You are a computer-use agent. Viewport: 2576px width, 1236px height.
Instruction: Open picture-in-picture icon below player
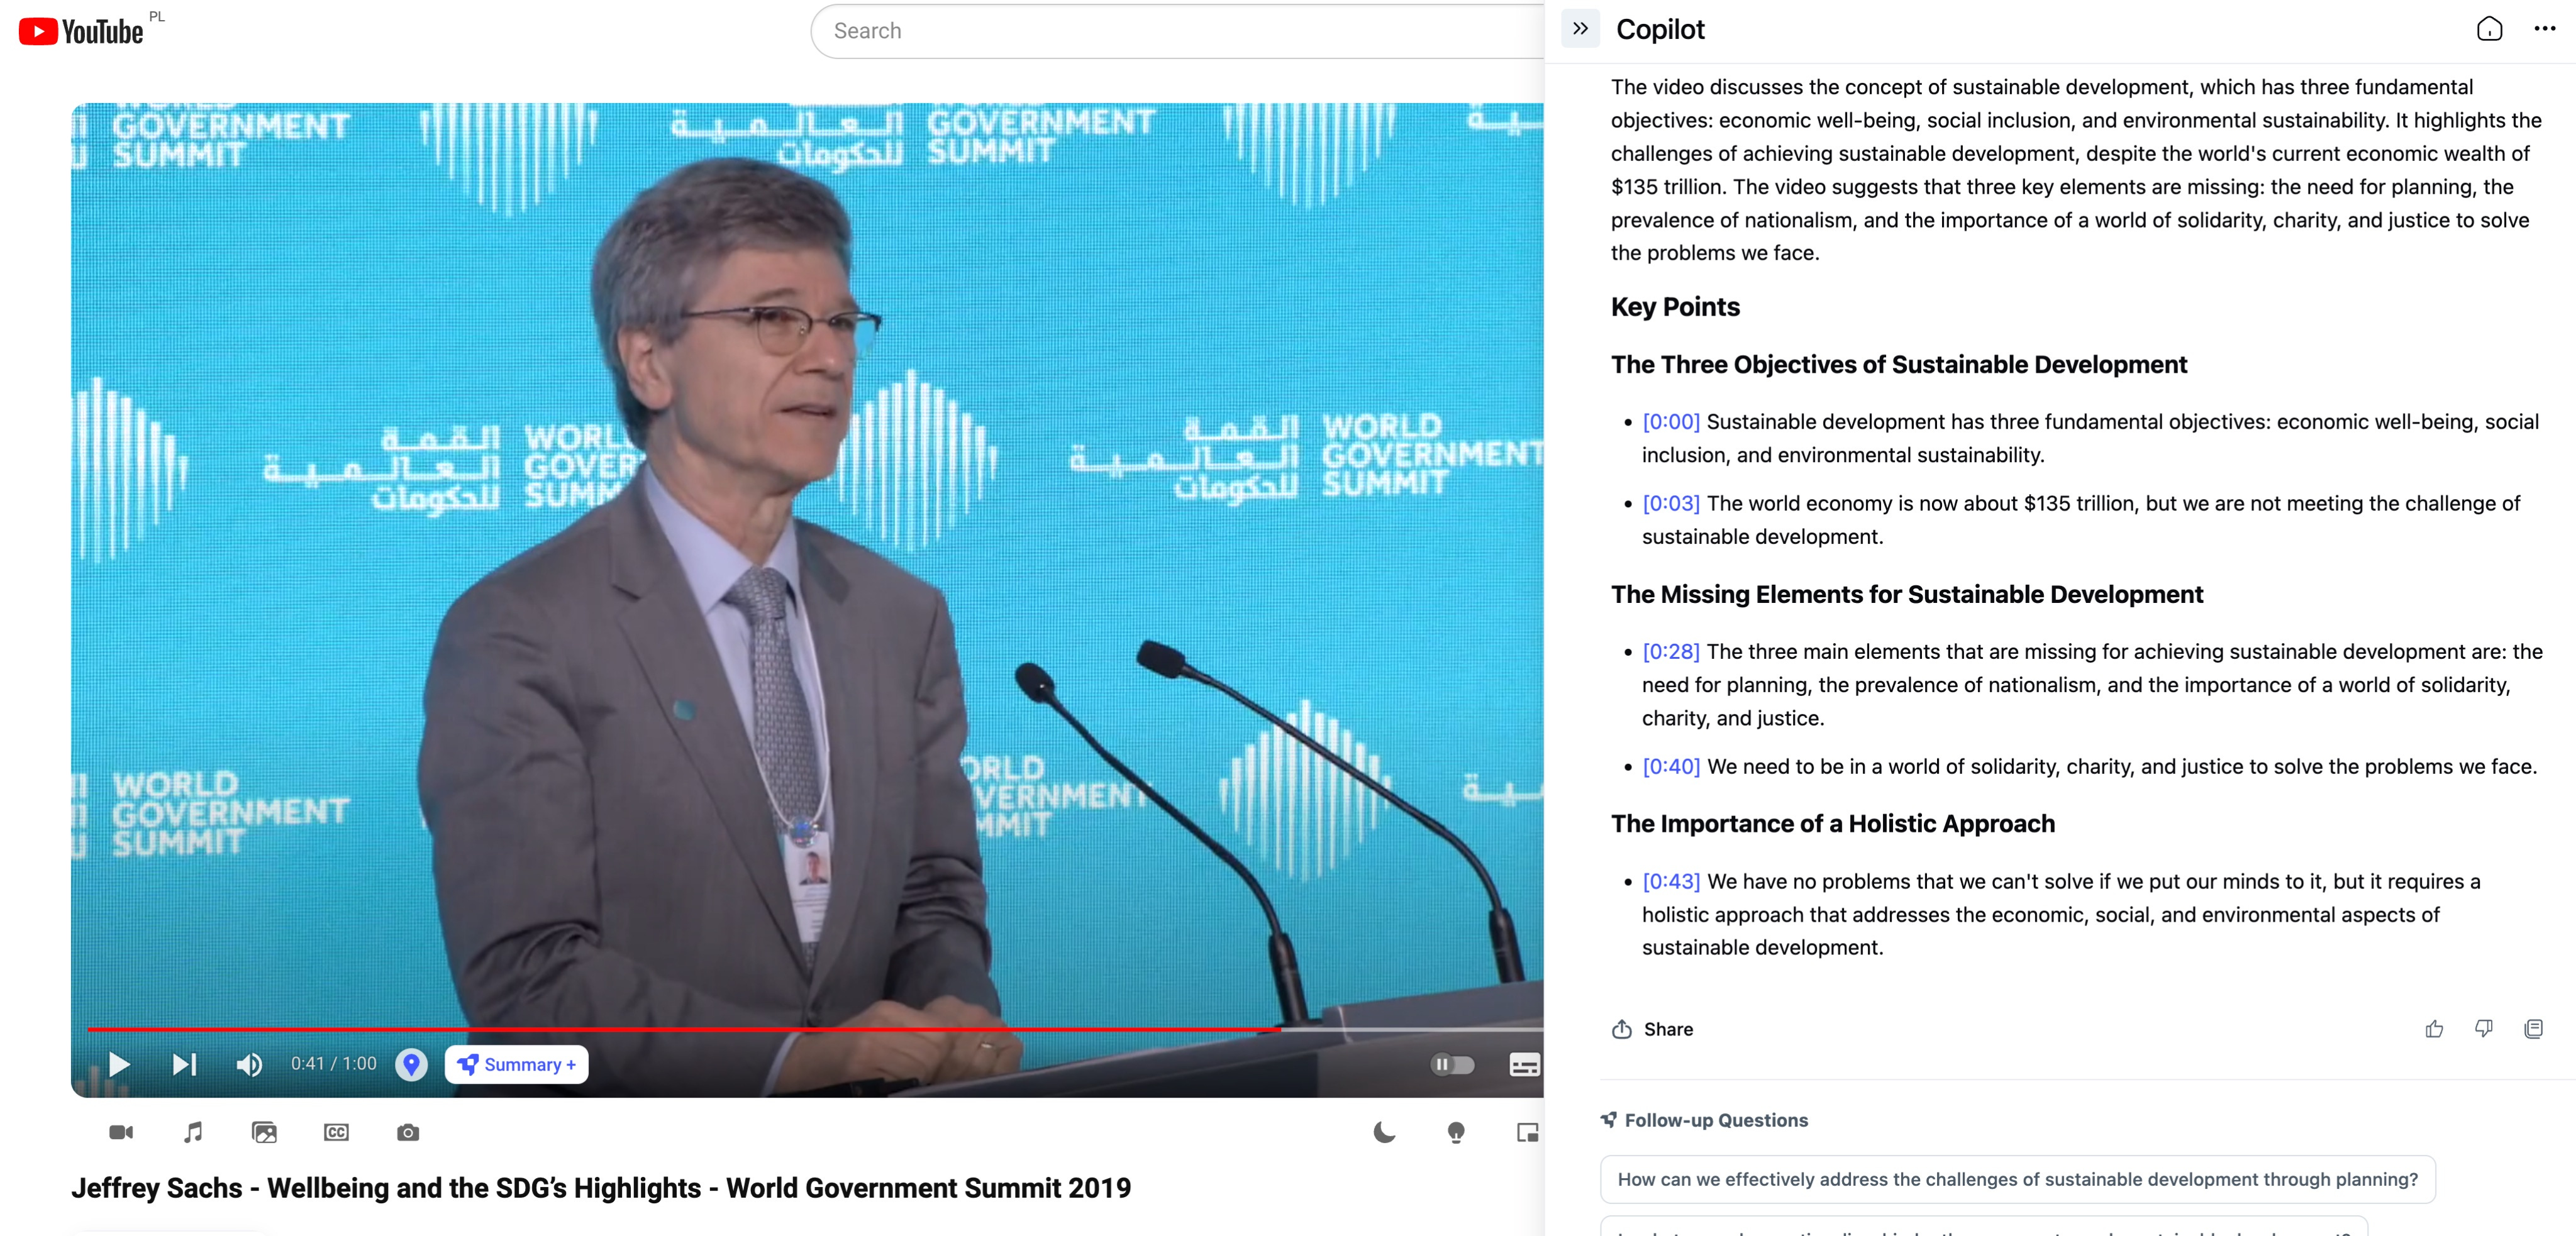pyautogui.click(x=1528, y=1132)
